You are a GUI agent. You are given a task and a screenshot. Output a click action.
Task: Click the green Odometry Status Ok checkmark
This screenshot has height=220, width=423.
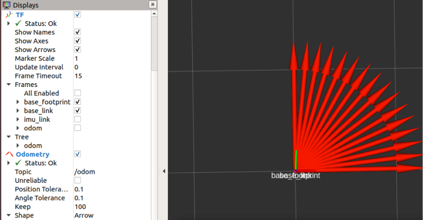(19, 163)
